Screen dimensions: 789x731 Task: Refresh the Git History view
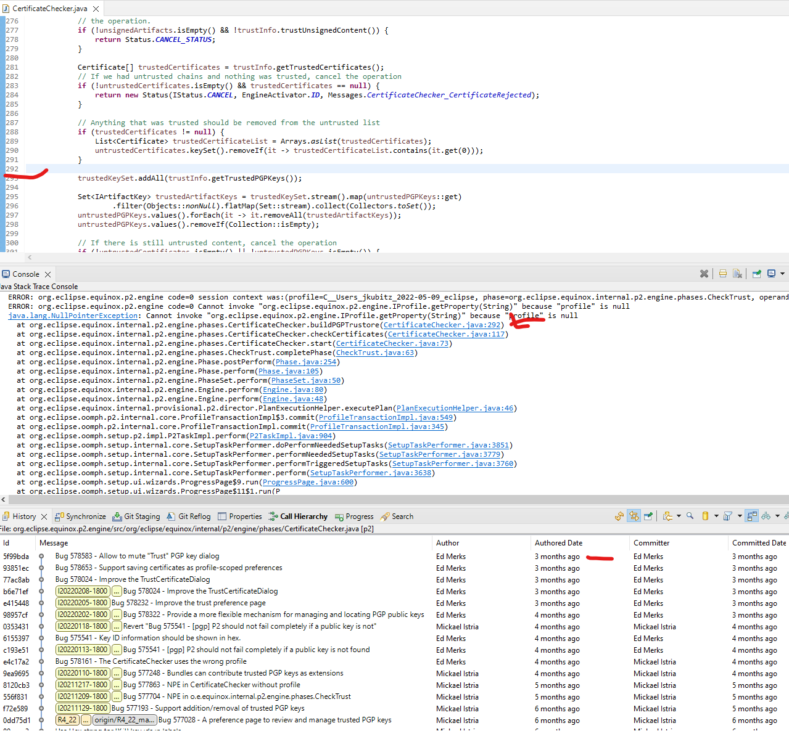pos(619,516)
